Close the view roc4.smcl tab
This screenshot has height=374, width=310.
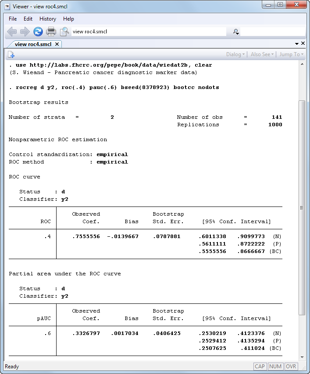point(57,44)
